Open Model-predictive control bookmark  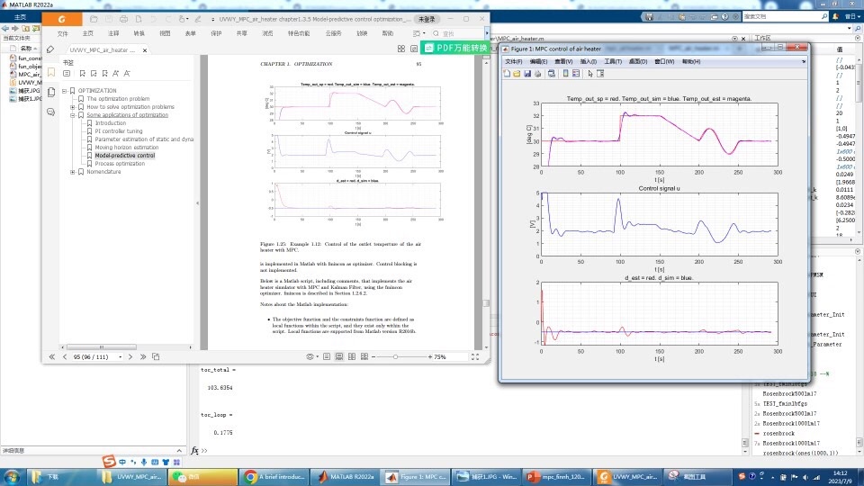click(x=124, y=156)
